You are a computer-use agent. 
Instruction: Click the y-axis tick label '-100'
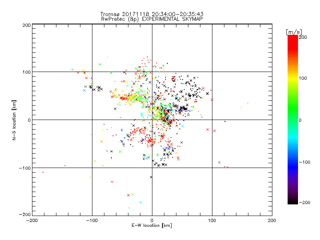coord(25,168)
